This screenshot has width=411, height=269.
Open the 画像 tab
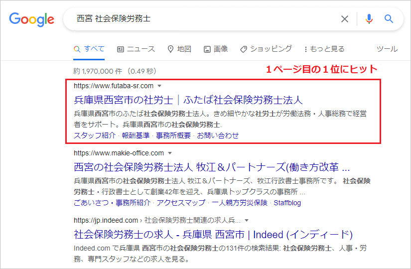click(216, 49)
